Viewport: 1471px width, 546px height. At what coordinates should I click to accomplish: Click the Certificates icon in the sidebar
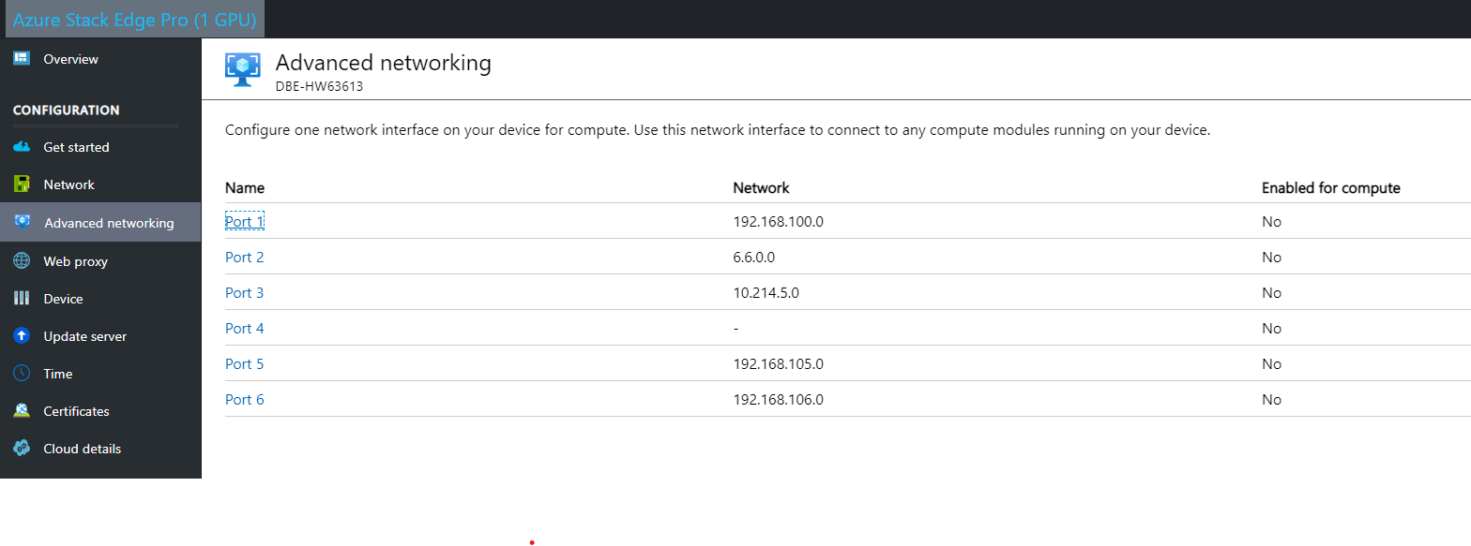pyautogui.click(x=20, y=410)
